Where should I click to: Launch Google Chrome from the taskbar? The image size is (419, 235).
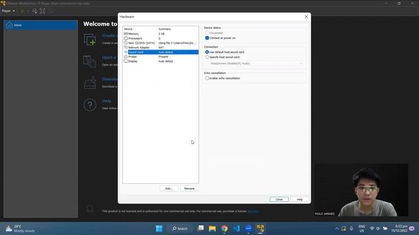[x=224, y=228]
